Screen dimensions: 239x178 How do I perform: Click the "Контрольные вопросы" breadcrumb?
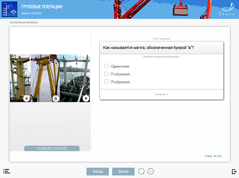pyautogui.click(x=23, y=22)
